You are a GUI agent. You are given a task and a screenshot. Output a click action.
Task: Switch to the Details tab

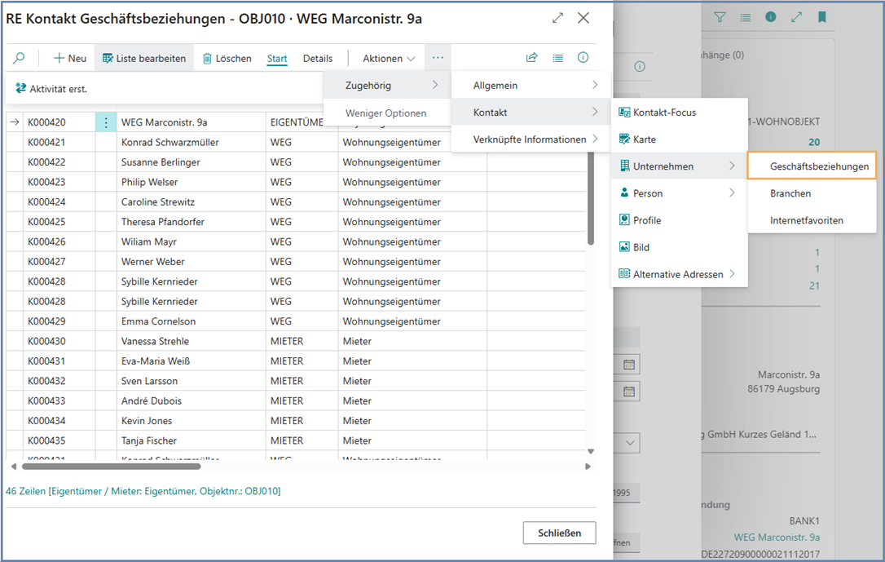[x=318, y=58]
